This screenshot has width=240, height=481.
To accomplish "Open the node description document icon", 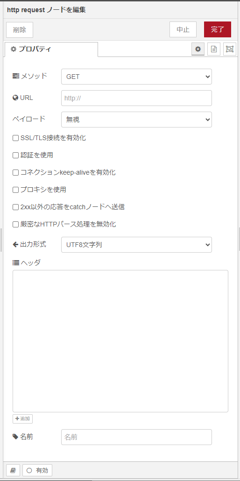I will [214, 49].
